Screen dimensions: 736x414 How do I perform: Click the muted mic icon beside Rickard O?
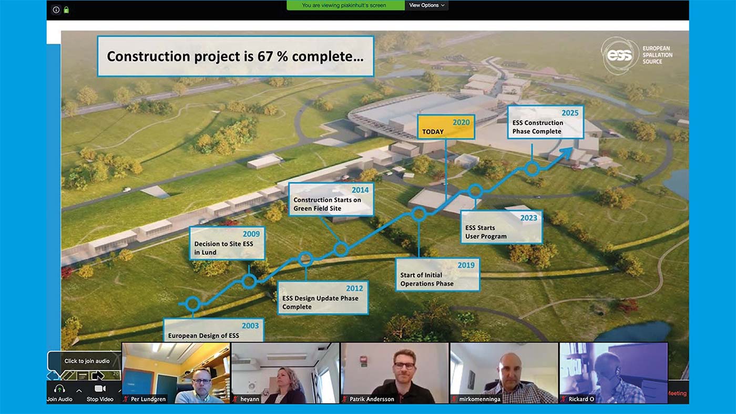(564, 399)
